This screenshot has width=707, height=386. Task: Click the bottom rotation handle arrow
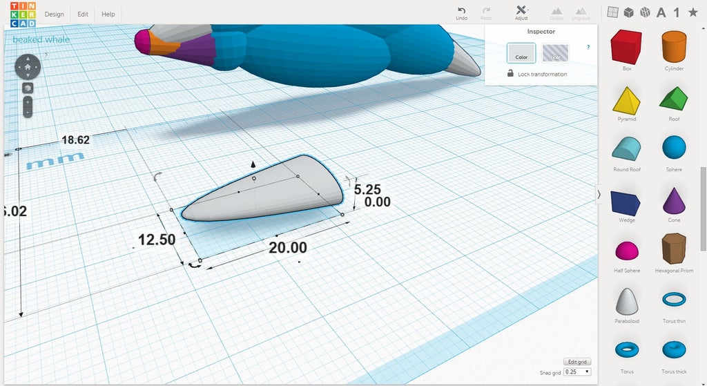pos(194,265)
